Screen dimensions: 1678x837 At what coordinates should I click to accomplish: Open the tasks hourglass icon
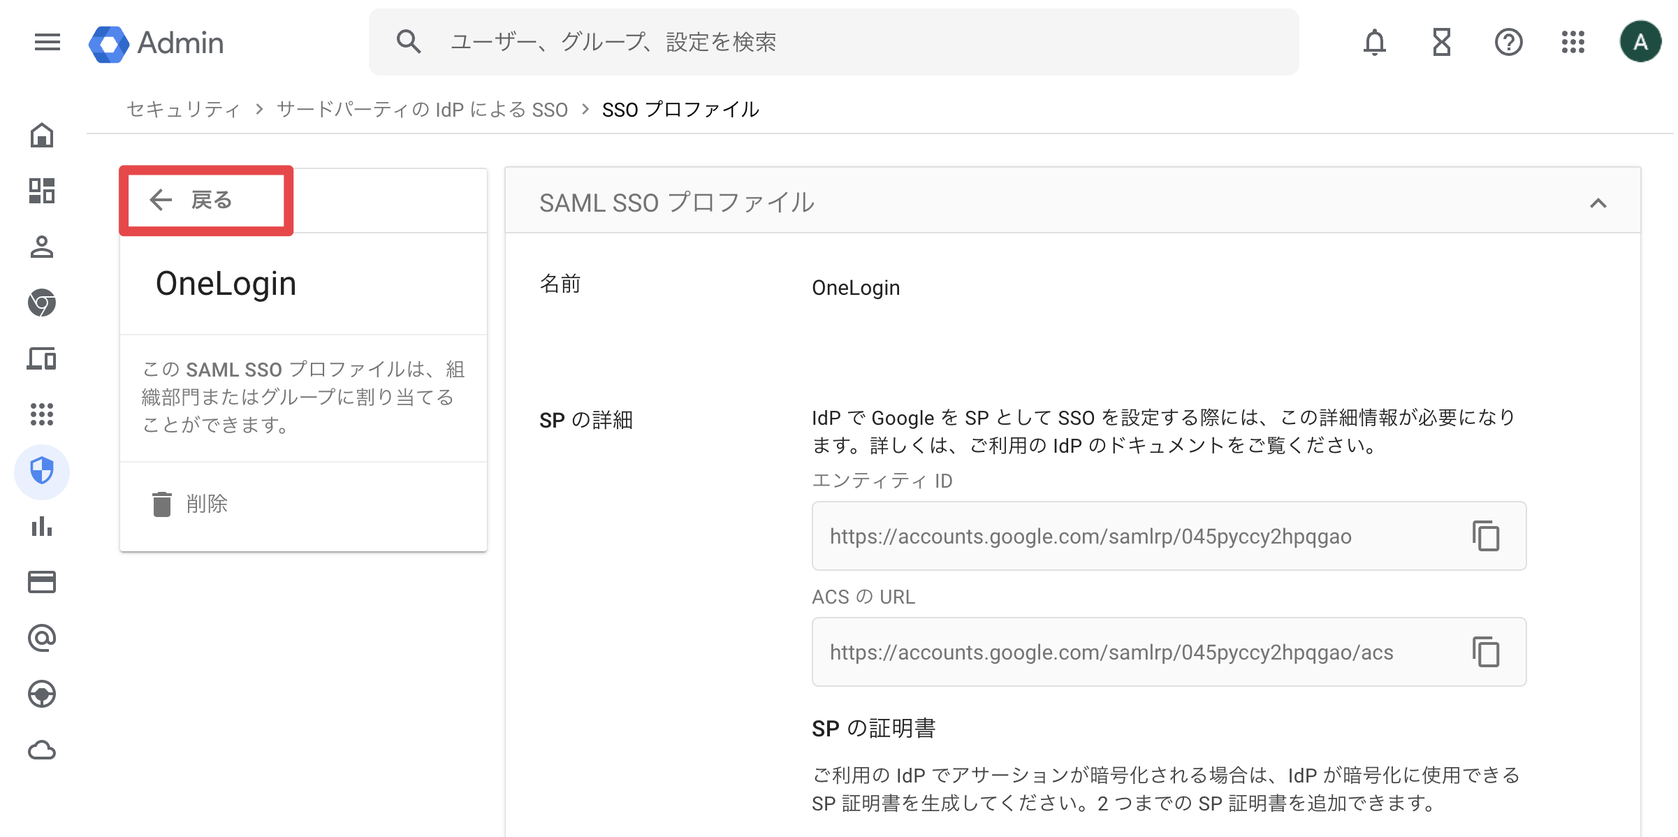pyautogui.click(x=1441, y=43)
